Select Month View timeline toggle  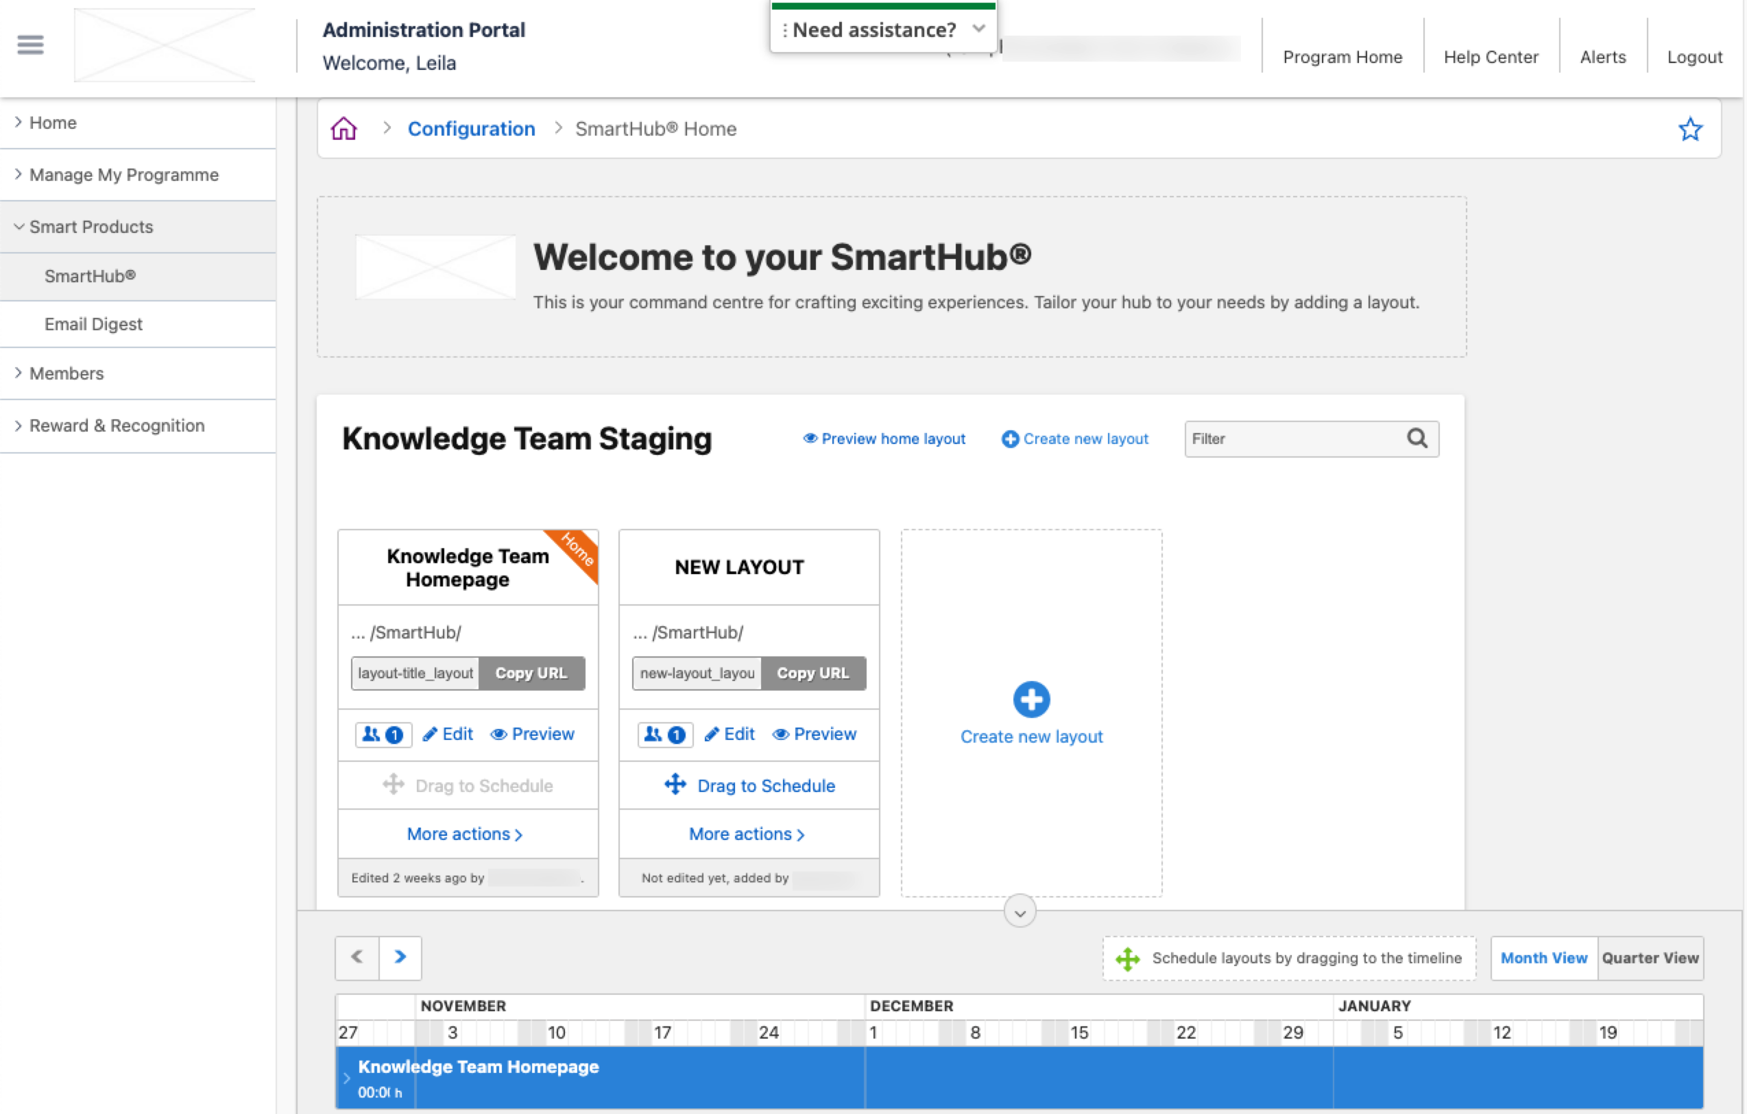[x=1544, y=958]
